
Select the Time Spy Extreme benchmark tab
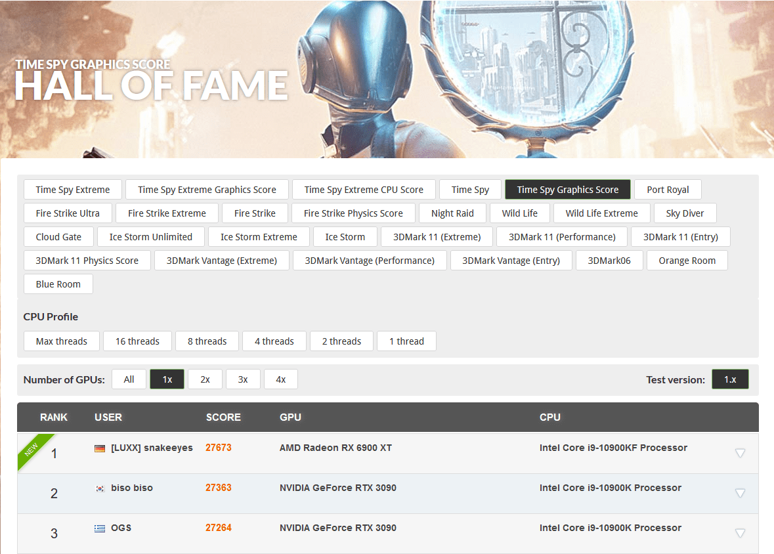[x=73, y=190]
